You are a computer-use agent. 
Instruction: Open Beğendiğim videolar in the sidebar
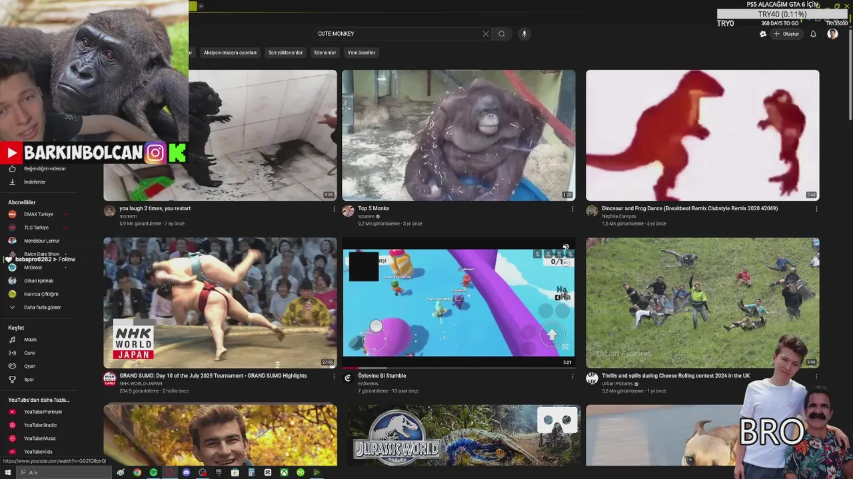(x=39, y=168)
